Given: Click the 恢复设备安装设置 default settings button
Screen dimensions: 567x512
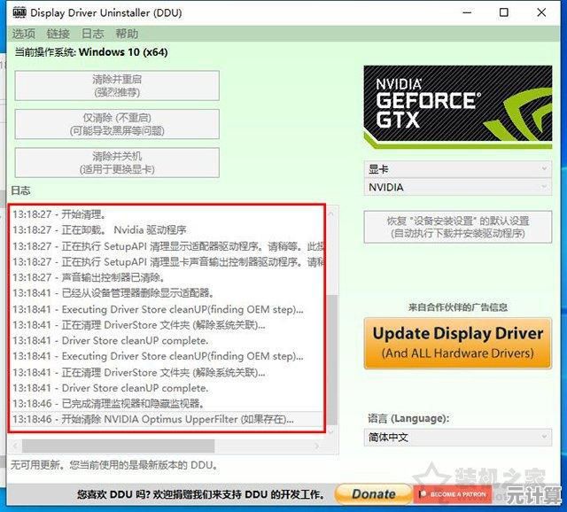Looking at the screenshot, I should pyautogui.click(x=457, y=227).
